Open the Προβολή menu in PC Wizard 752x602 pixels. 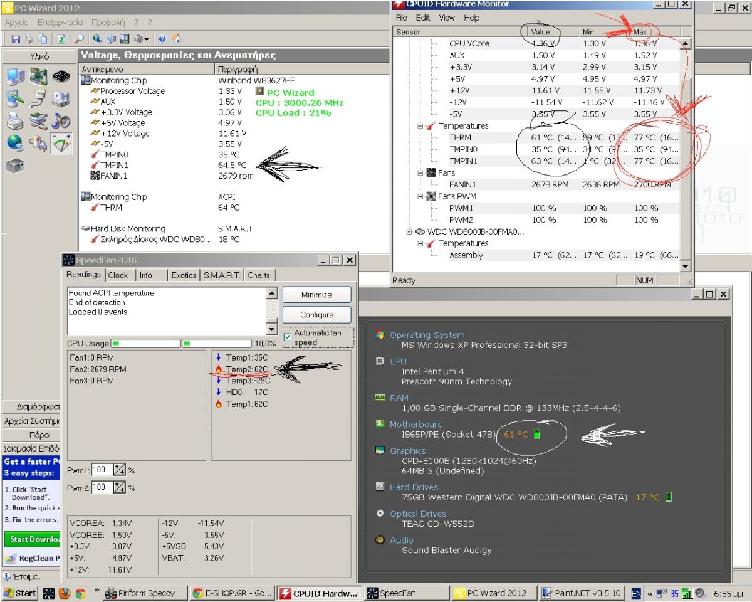[x=108, y=22]
